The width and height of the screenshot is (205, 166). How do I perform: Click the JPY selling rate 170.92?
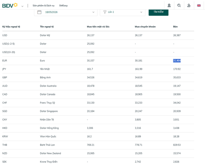[177, 69]
